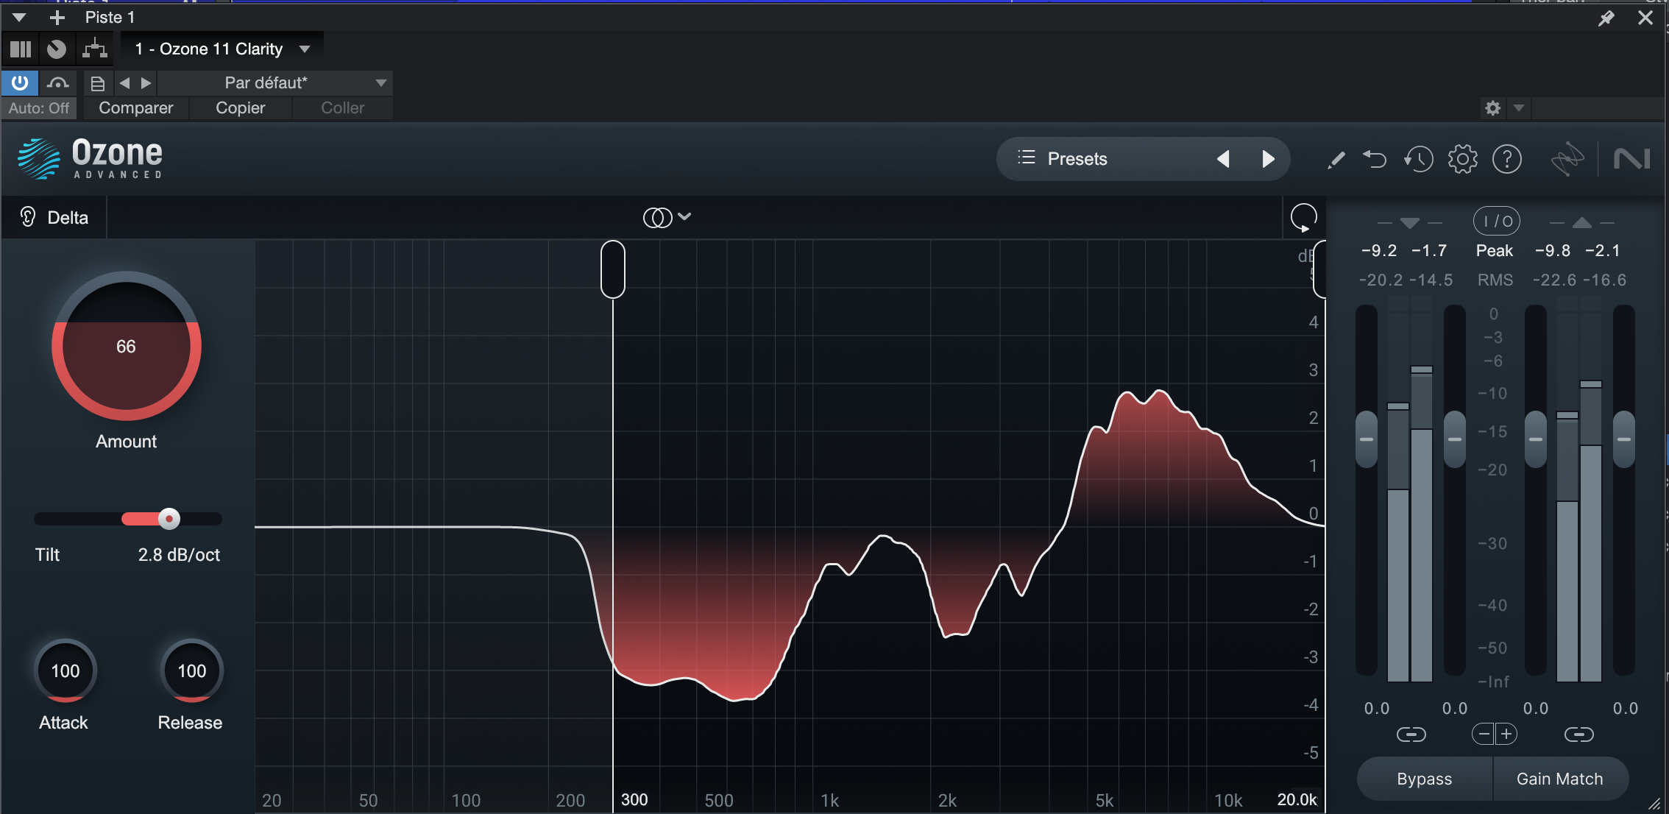Open Ozone settings gear icon
The image size is (1669, 814).
(x=1462, y=159)
